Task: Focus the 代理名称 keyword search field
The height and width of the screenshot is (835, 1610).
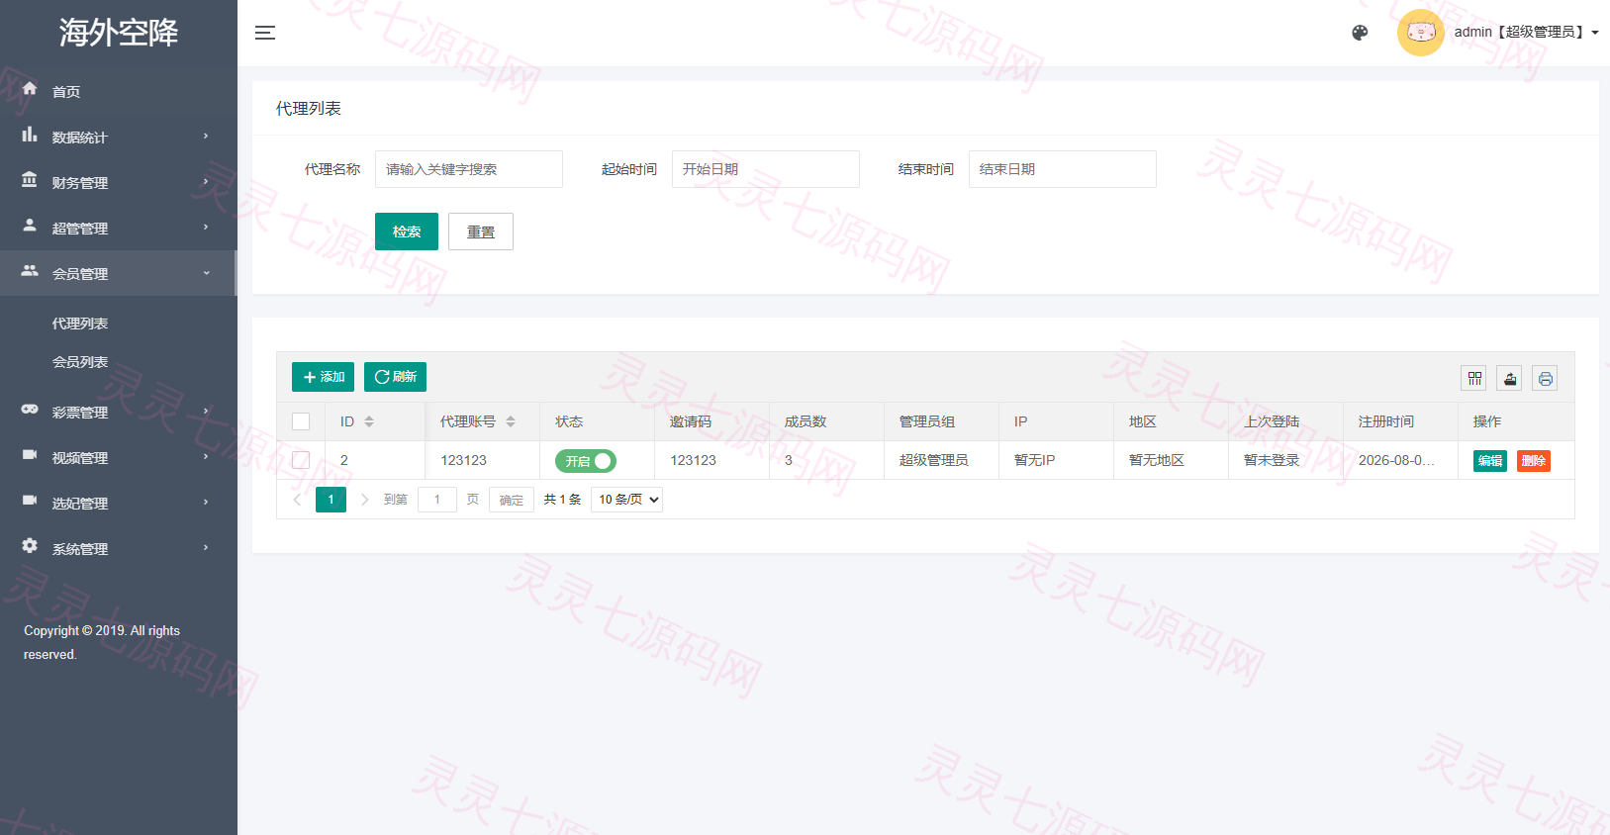Action: tap(469, 169)
